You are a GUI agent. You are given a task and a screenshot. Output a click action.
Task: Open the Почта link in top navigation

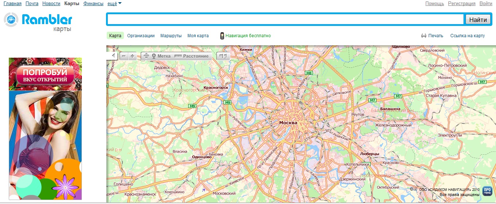coord(32,4)
